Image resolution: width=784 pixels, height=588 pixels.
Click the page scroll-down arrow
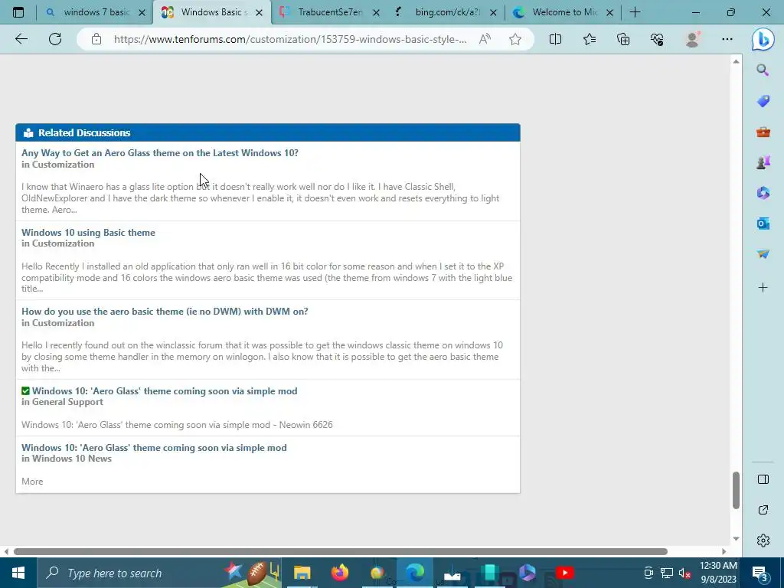tap(736, 538)
